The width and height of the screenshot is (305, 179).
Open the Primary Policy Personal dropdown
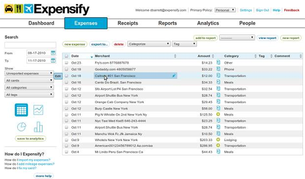coord(225,10)
